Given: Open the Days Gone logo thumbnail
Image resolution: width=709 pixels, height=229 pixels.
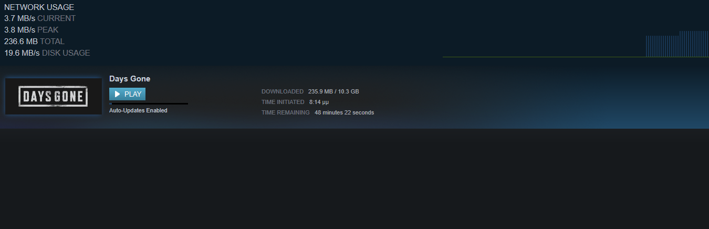Looking at the screenshot, I should (x=53, y=96).
